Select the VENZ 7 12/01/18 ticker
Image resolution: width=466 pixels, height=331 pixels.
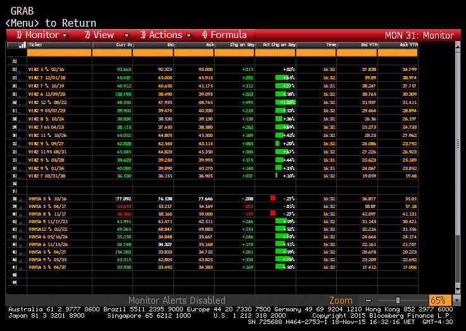point(47,78)
